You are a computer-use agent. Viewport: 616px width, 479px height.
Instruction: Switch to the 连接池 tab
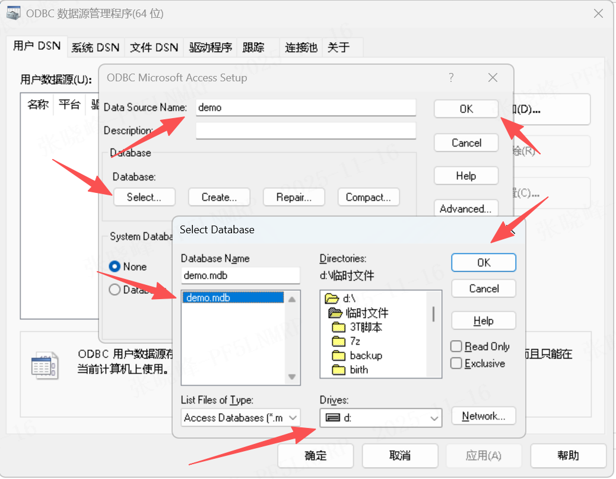[301, 47]
